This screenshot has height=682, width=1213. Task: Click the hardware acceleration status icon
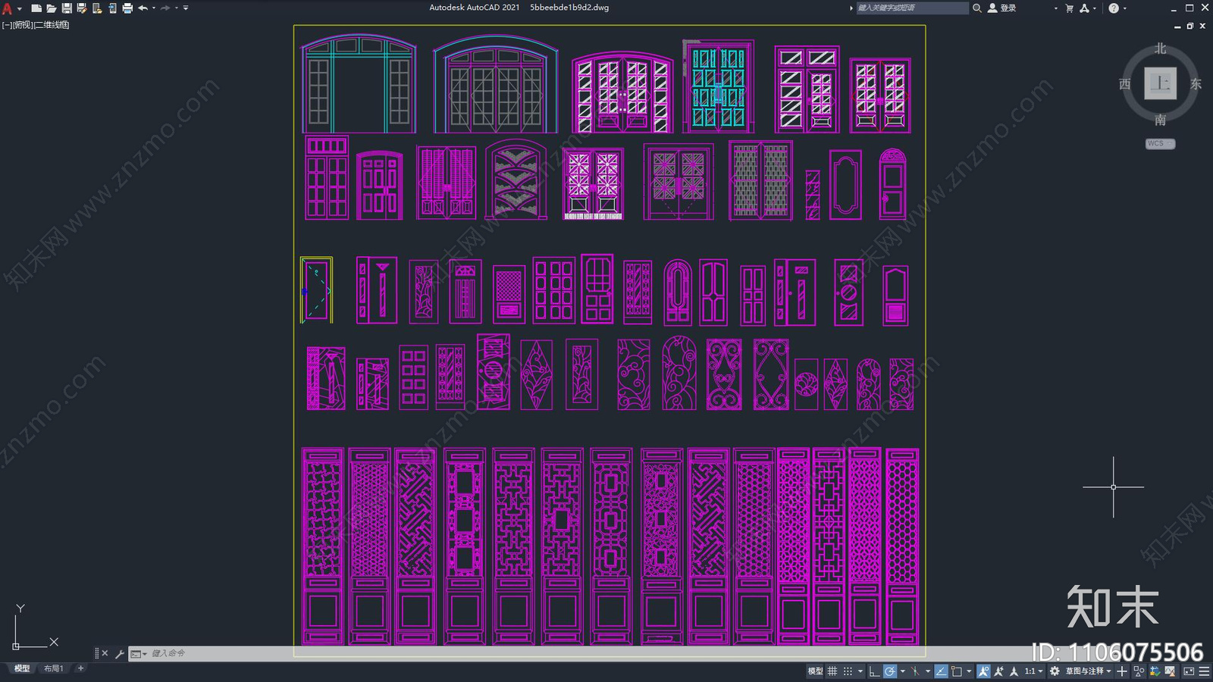pos(1155,671)
